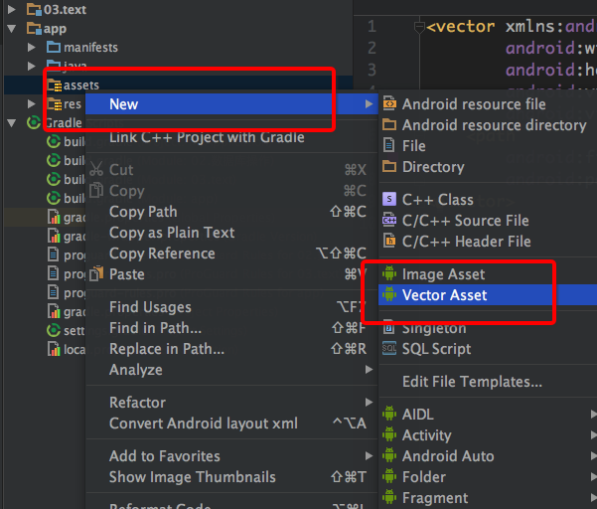This screenshot has height=509, width=597.
Task: Open the Refactor submenu arrow
Action: (x=369, y=402)
